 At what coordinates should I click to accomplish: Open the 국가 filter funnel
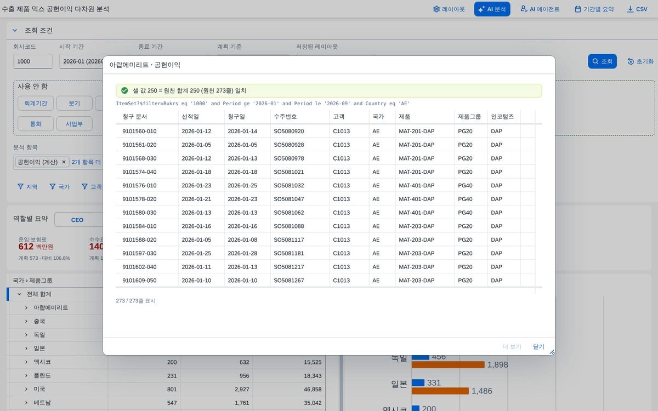60,187
